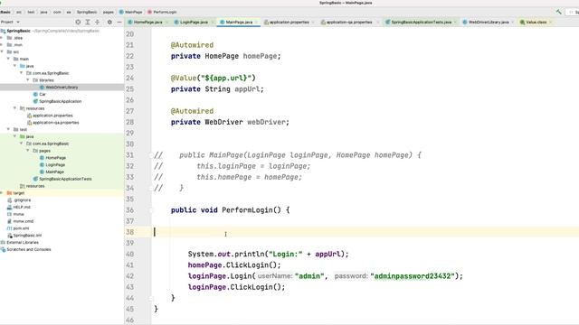Collapse the libraries package
The height and width of the screenshot is (325, 579).
point(28,80)
